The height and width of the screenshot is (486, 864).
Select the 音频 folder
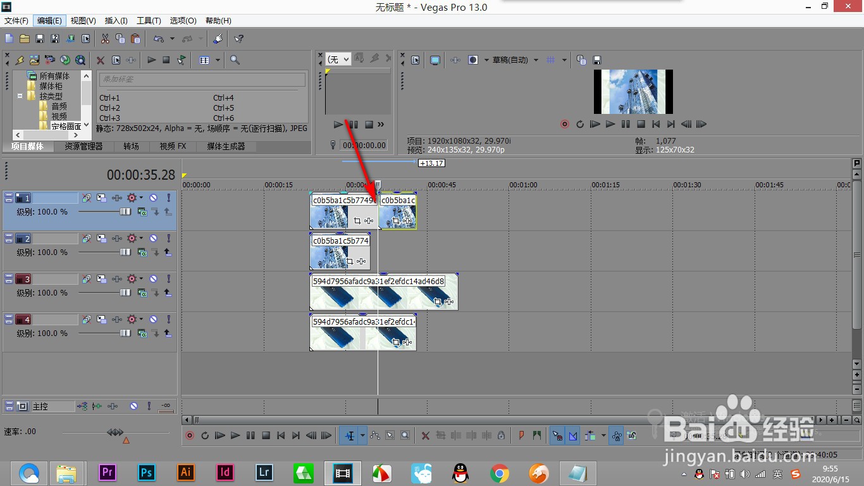[59, 106]
